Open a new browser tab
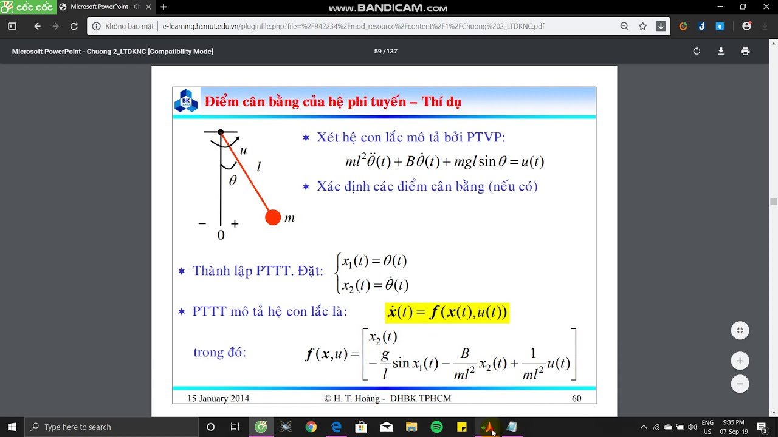Screen dimensions: 778x437 click(164, 7)
